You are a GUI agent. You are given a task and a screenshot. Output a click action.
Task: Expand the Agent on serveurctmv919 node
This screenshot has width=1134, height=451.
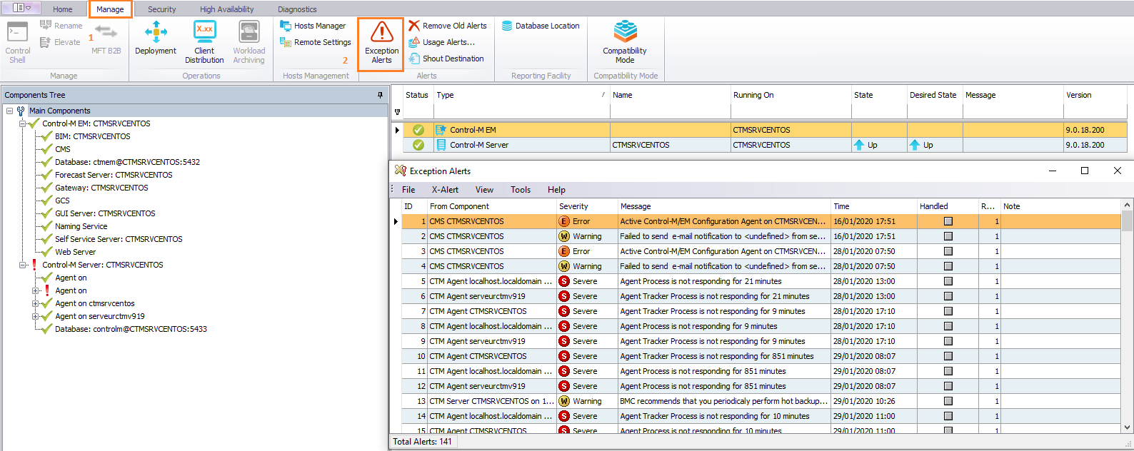(35, 316)
